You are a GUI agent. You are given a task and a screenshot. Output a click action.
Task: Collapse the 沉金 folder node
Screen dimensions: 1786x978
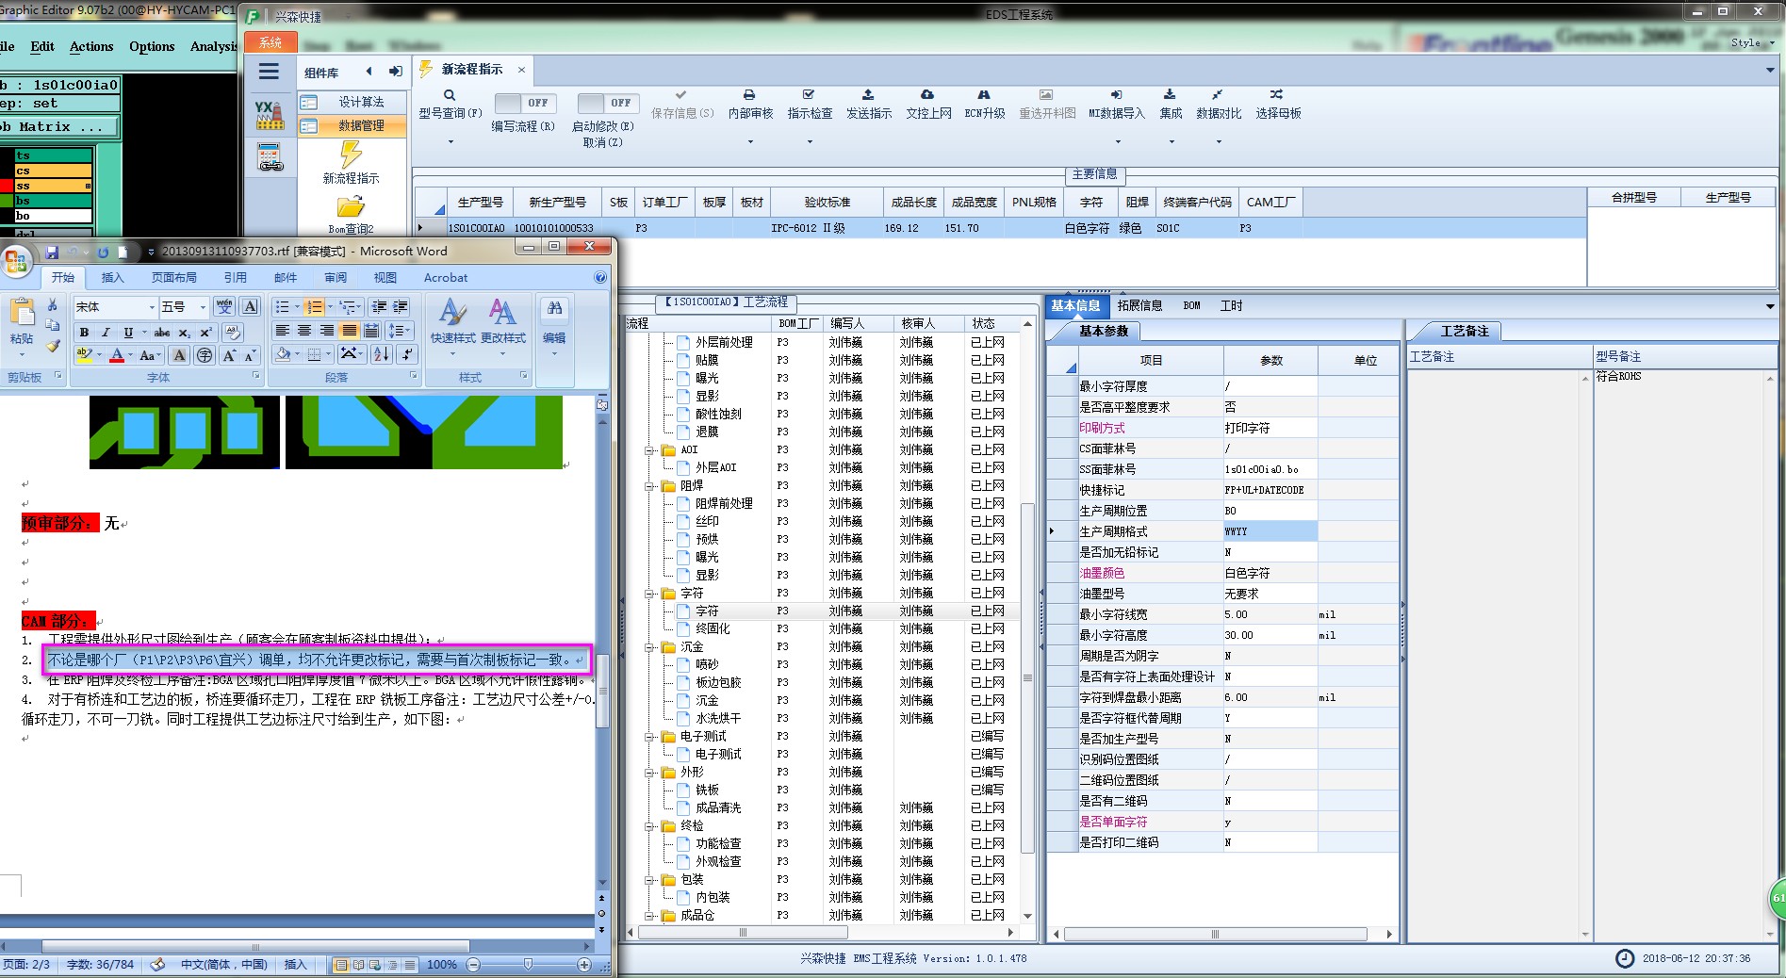tap(649, 647)
